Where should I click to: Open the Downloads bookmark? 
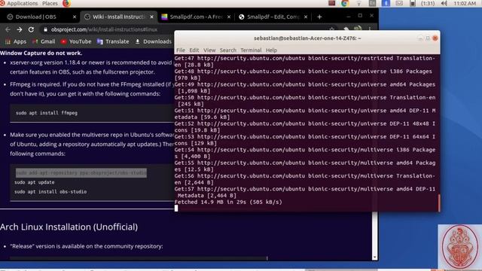pos(153,41)
